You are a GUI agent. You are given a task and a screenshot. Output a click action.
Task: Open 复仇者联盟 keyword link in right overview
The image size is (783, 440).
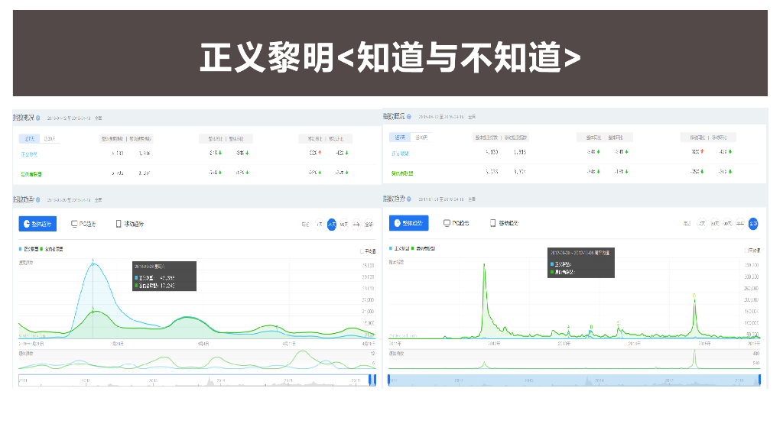[x=402, y=173]
